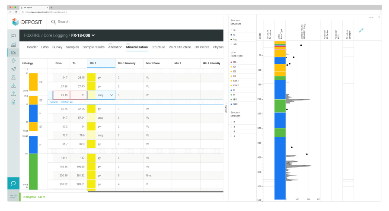389x211 pixels.
Task: Switch to the Structure tab
Action: [158, 47]
